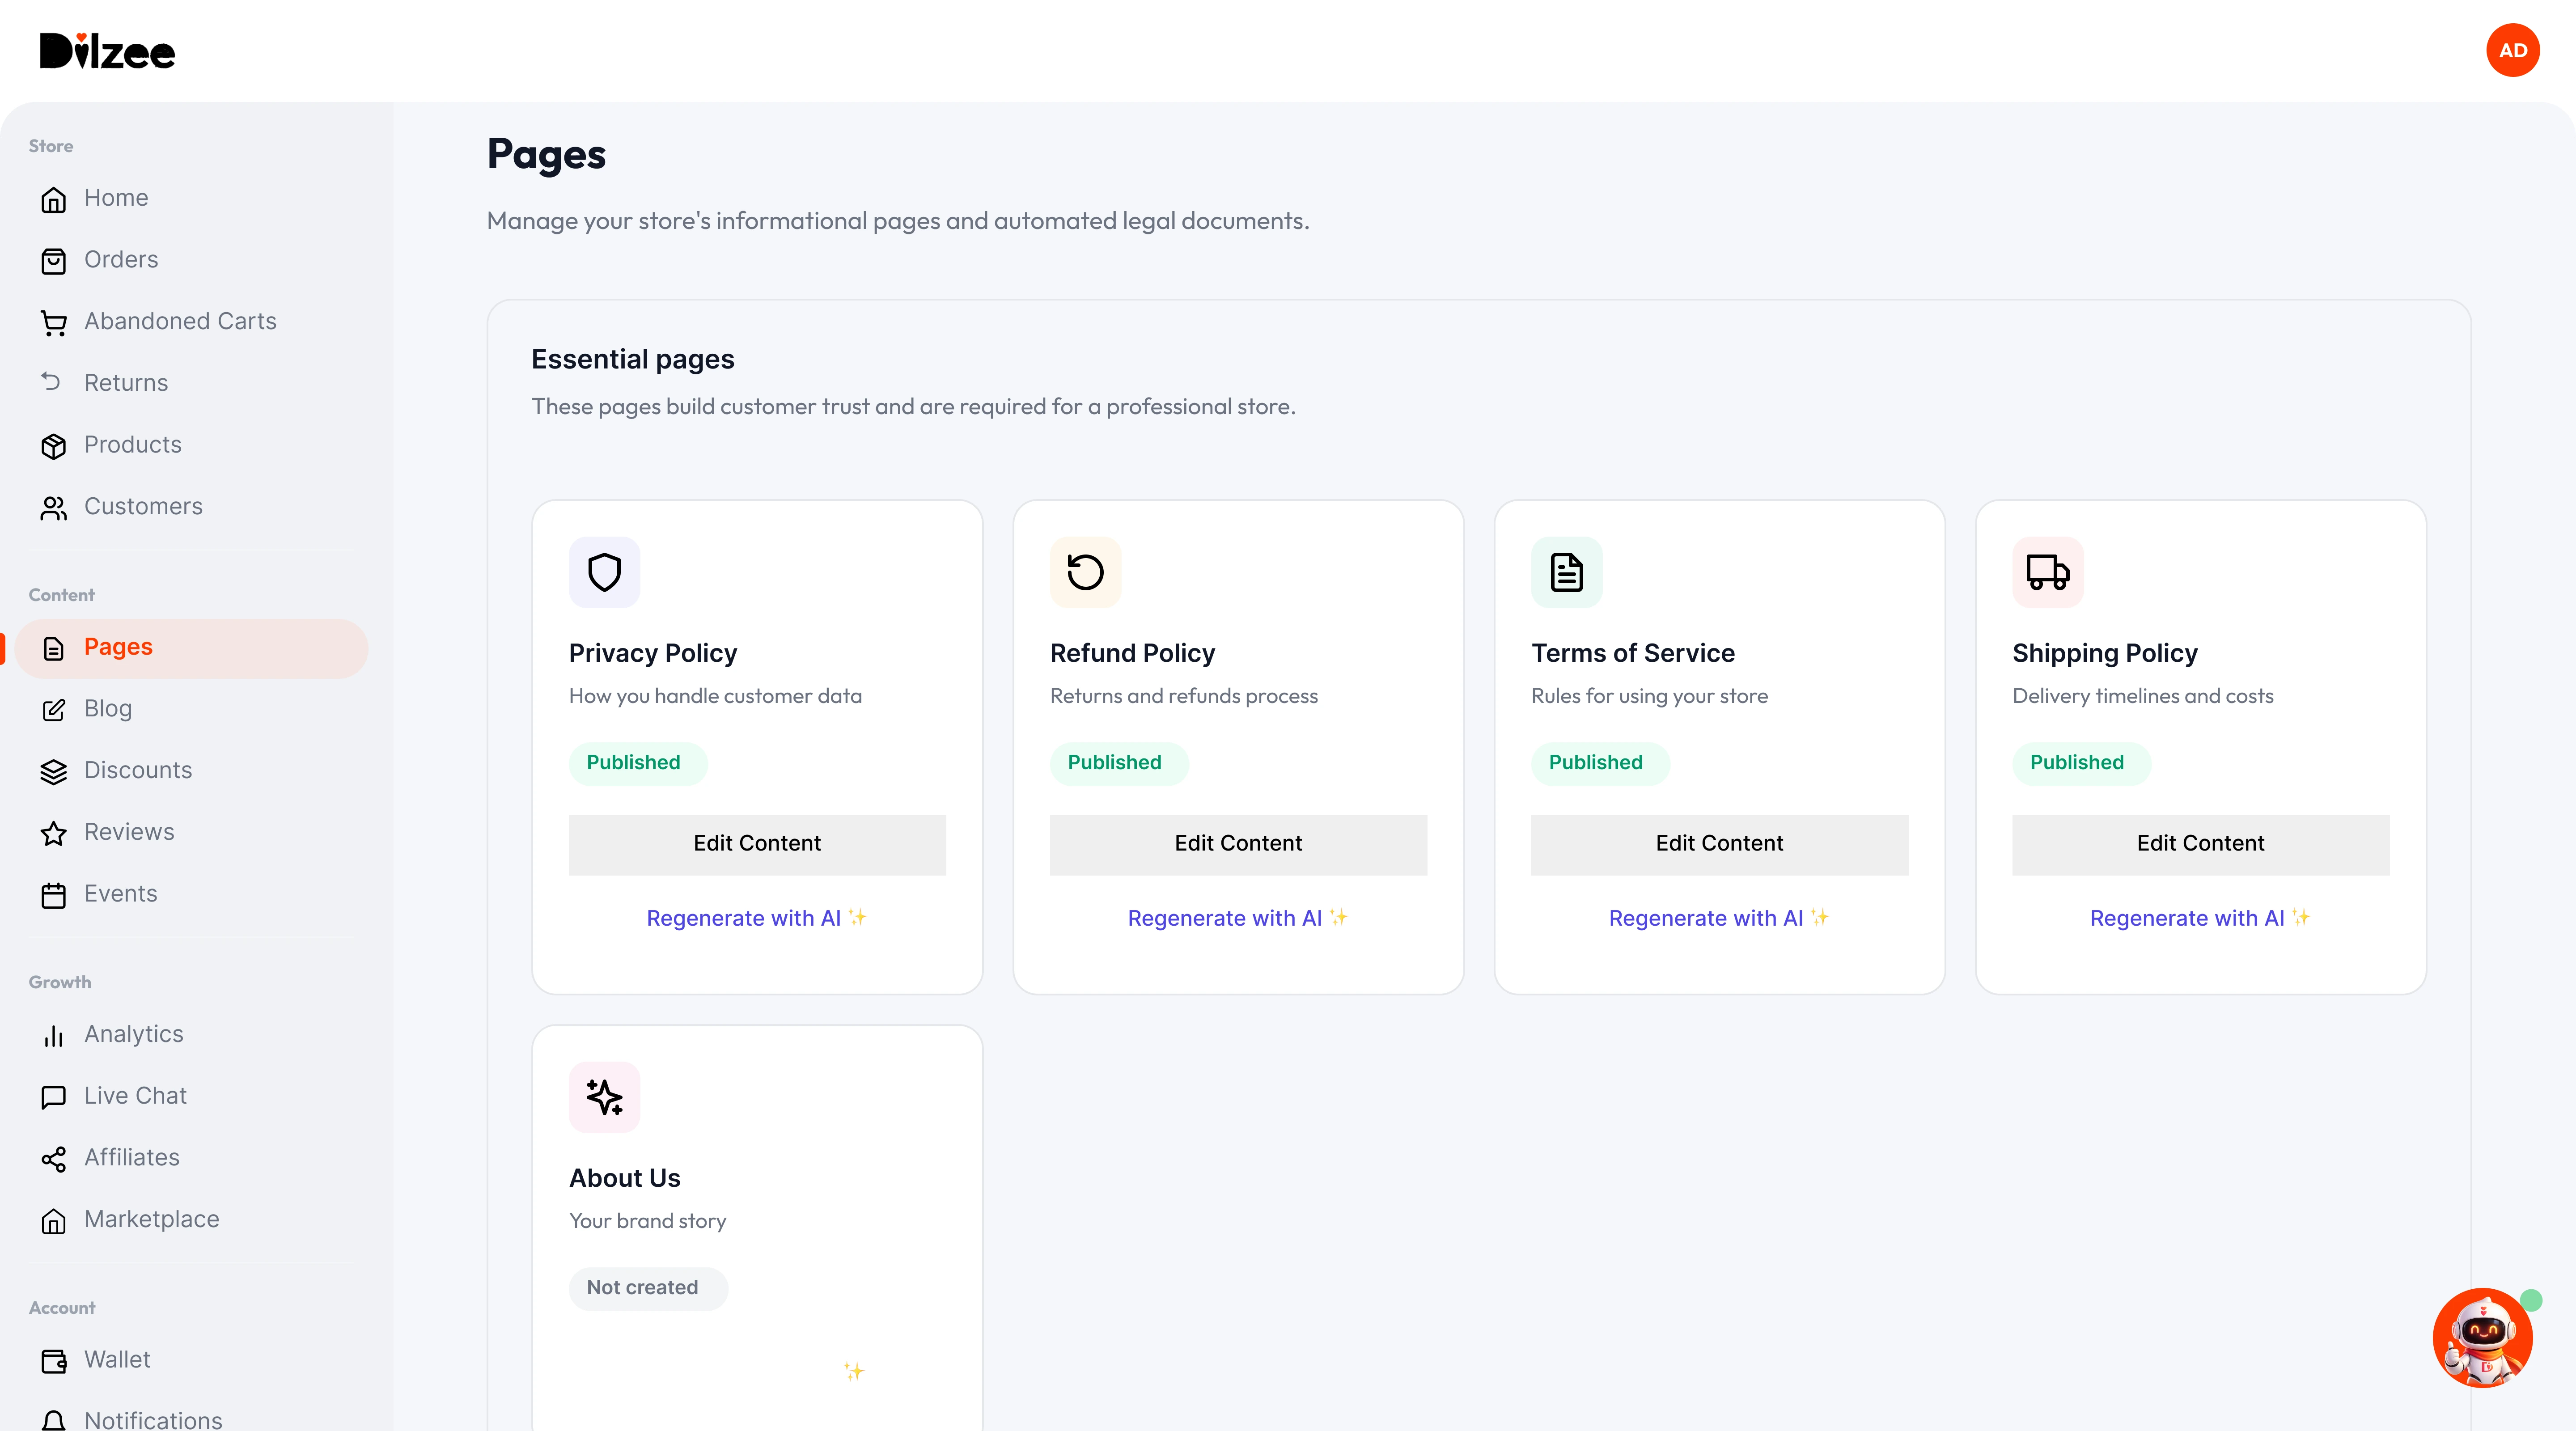Viewport: 2576px width, 1431px height.
Task: Open the AD user avatar menu
Action: (2513, 50)
